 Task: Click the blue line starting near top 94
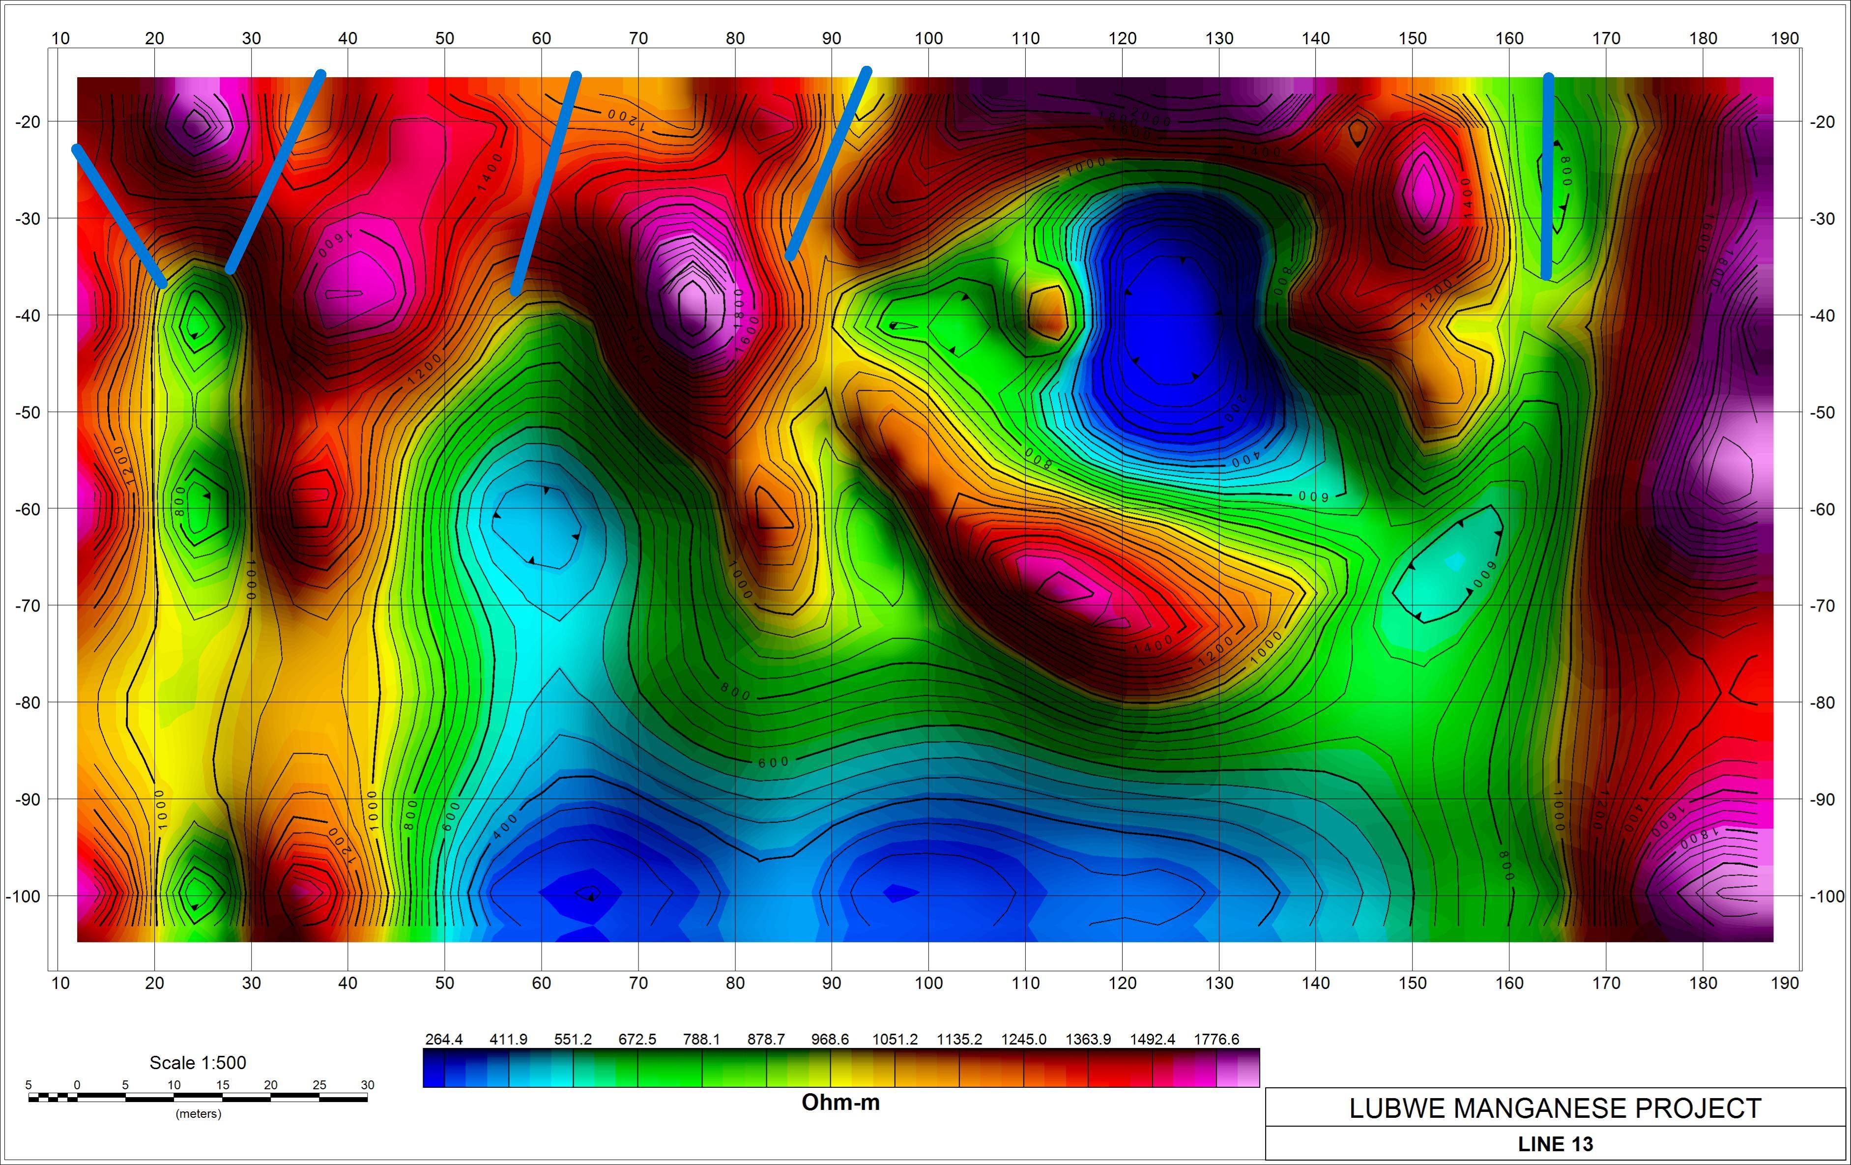(x=829, y=163)
